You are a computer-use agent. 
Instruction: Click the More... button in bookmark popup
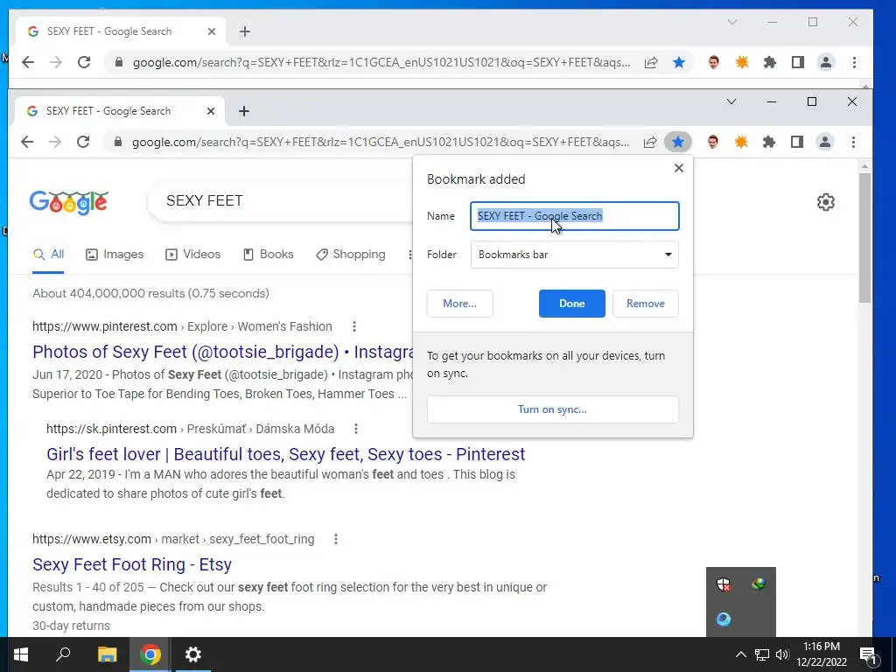[x=459, y=304]
